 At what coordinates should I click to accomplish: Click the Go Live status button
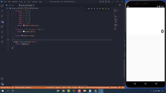click(x=81, y=88)
